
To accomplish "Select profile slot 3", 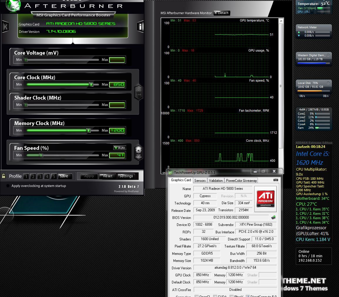I will 40,176.
